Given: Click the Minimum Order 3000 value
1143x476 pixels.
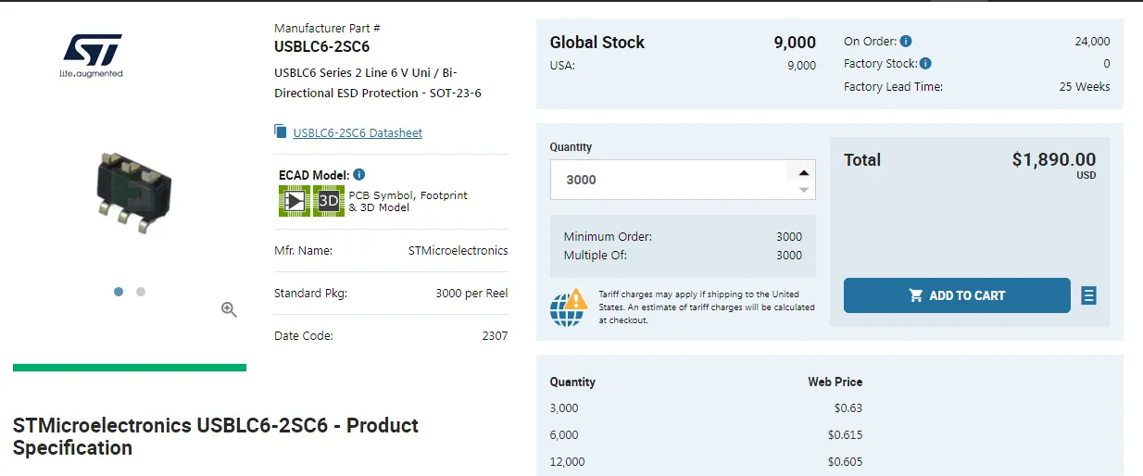Looking at the screenshot, I should [x=789, y=237].
